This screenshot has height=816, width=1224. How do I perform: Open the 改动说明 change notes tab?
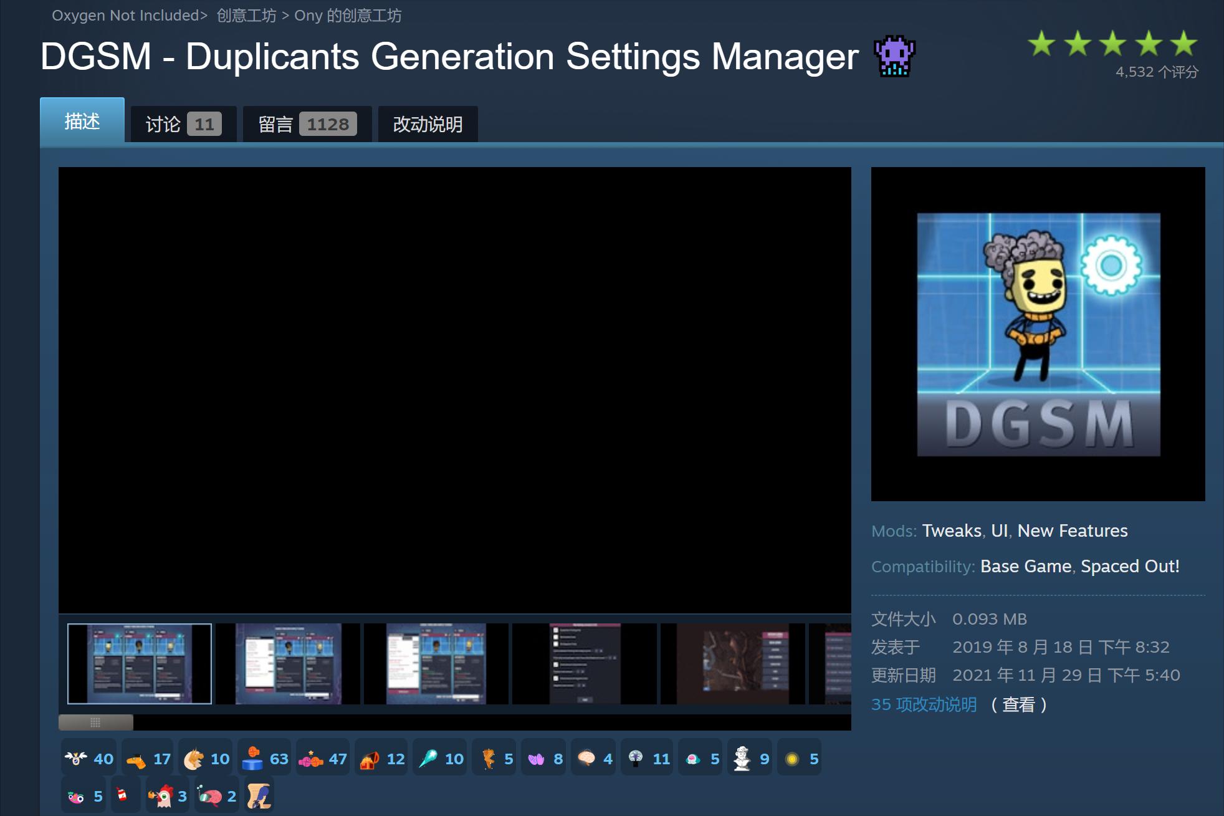point(428,124)
